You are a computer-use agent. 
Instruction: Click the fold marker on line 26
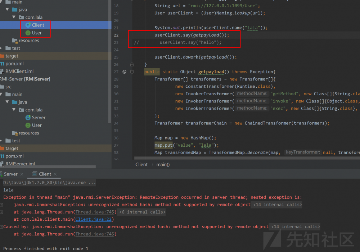132,64
